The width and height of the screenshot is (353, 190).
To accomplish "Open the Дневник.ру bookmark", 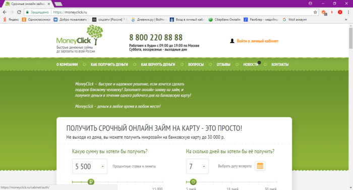I will click(x=149, y=20).
